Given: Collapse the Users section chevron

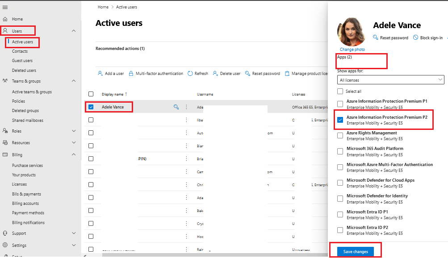Looking at the screenshot, I should coord(74,31).
